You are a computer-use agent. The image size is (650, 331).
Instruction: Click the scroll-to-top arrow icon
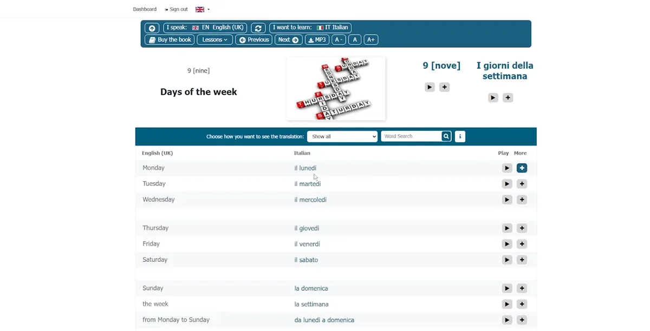click(x=152, y=28)
